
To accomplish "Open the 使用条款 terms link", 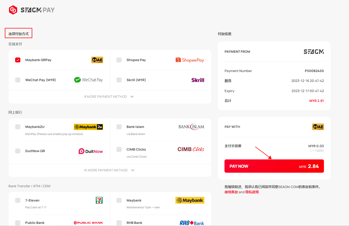I will [x=231, y=192].
